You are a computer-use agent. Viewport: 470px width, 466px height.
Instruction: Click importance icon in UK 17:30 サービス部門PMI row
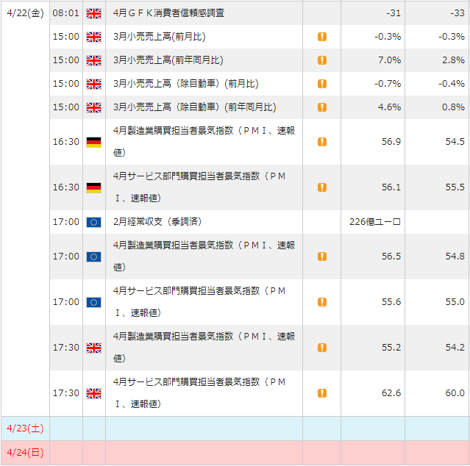click(322, 393)
